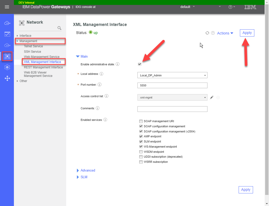Show info for the Port number field
Viewport: 269px width, 206px height.
point(99,85)
